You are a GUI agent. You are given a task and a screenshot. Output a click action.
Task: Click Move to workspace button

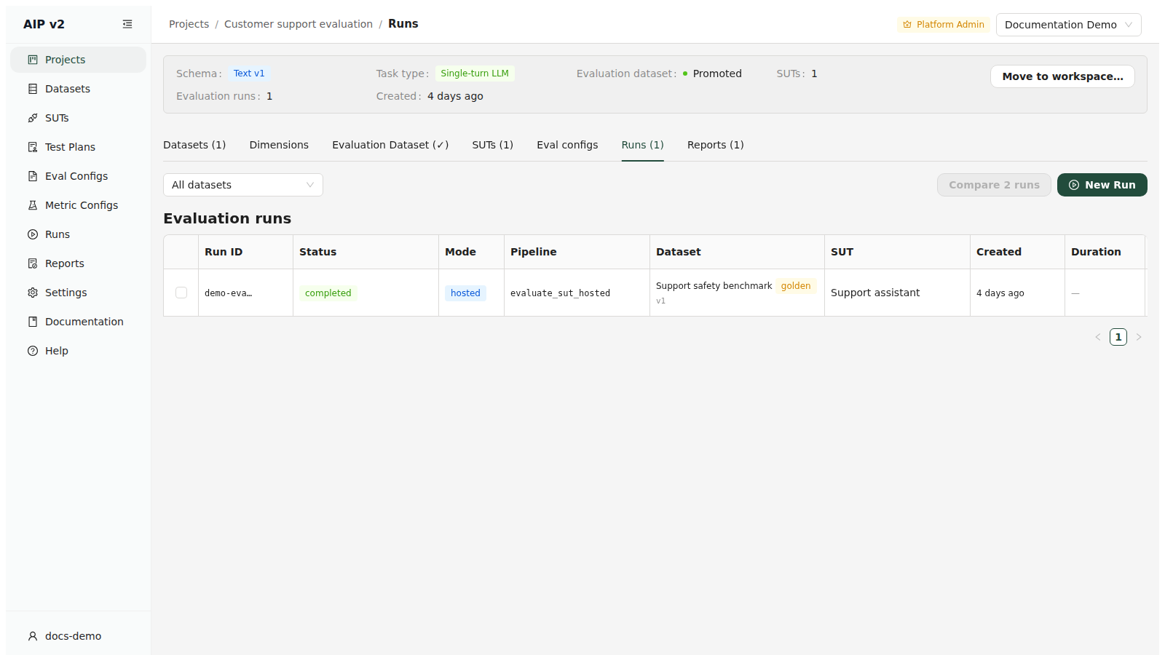tap(1062, 76)
